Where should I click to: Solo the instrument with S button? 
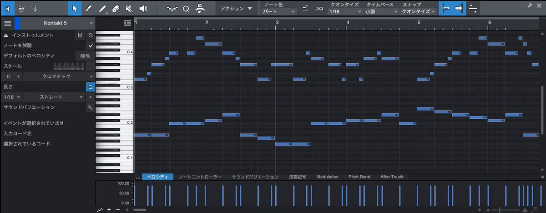tap(90, 35)
